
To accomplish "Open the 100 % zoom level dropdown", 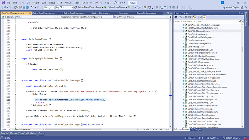I will (6, 130).
